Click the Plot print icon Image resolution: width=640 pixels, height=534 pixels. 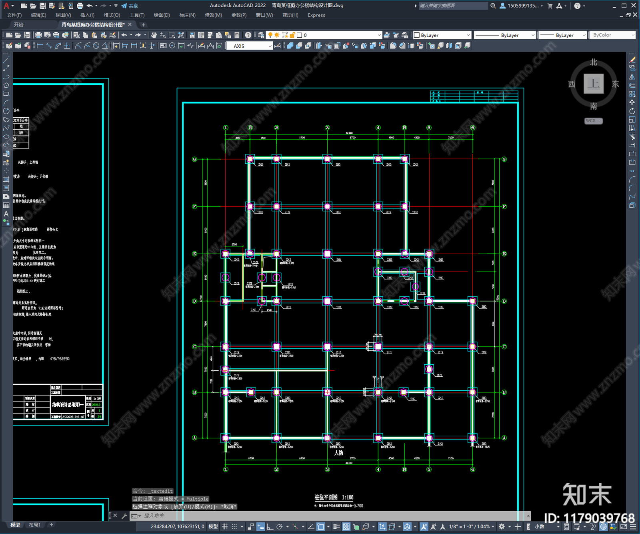pos(38,35)
